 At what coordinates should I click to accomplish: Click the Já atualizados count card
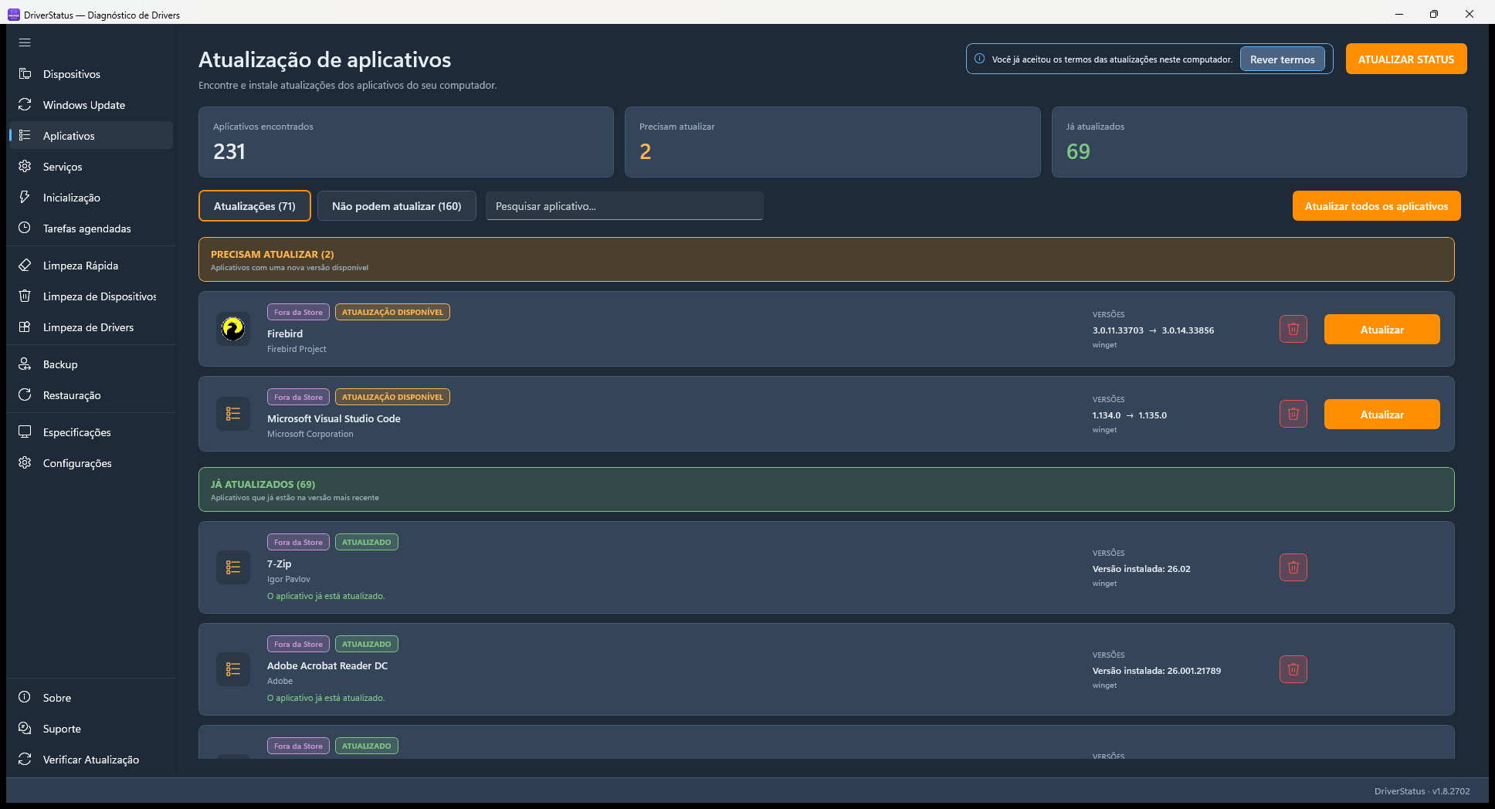pos(1259,142)
